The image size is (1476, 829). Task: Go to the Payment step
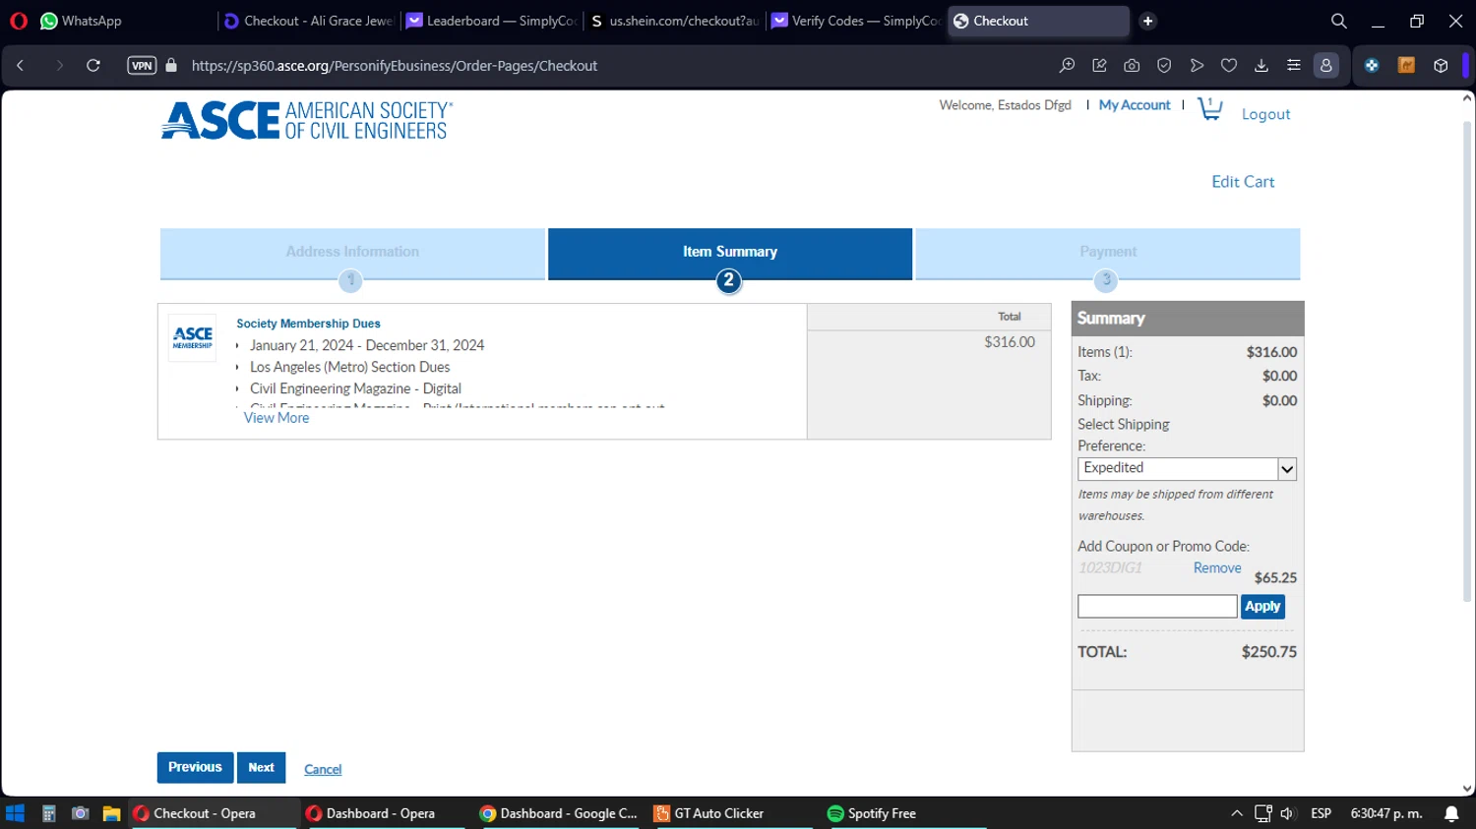(1108, 255)
